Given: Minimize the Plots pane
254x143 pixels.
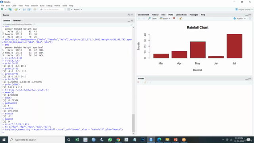Looking at the screenshot, I should pyautogui.click(x=246, y=15).
